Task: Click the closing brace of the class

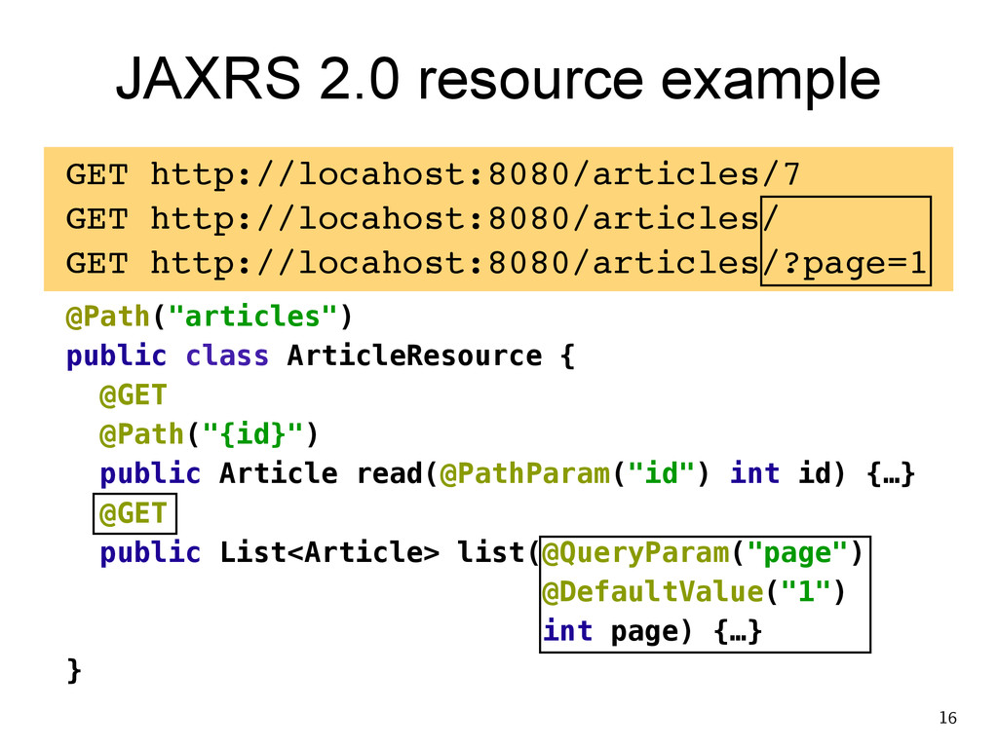Action: point(74,671)
